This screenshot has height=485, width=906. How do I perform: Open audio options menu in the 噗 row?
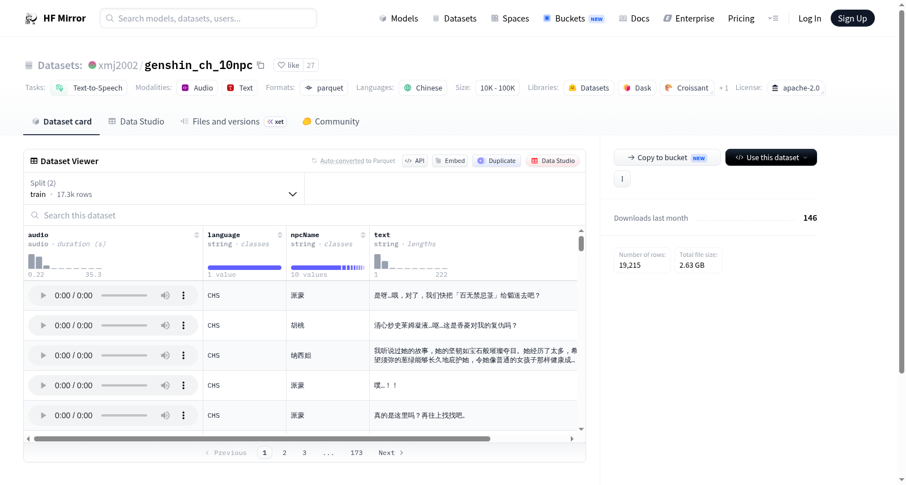[183, 385]
